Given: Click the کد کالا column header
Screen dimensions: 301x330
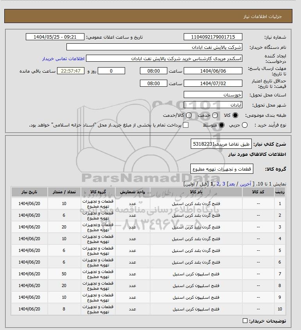Looking at the screenshot, I should (x=258, y=192).
